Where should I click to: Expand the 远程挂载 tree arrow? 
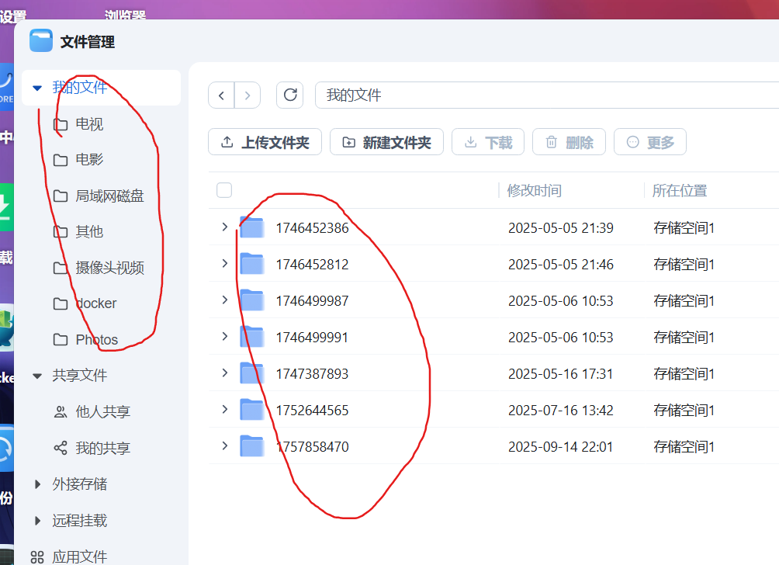tap(37, 521)
